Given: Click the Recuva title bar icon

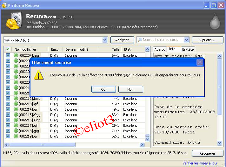Looking at the screenshot, I should (4, 5).
